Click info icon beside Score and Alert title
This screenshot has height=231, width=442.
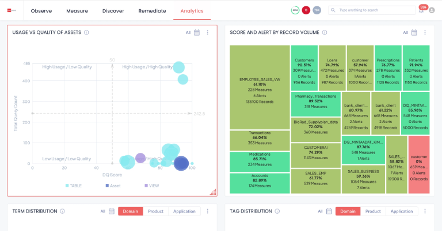pos(322,33)
